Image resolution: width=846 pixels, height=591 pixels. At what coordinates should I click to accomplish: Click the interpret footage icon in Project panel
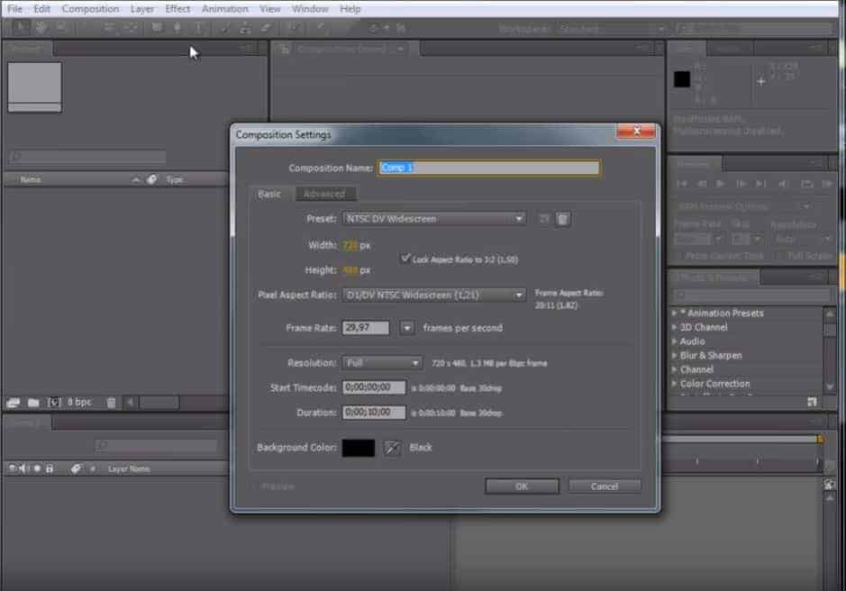13,403
